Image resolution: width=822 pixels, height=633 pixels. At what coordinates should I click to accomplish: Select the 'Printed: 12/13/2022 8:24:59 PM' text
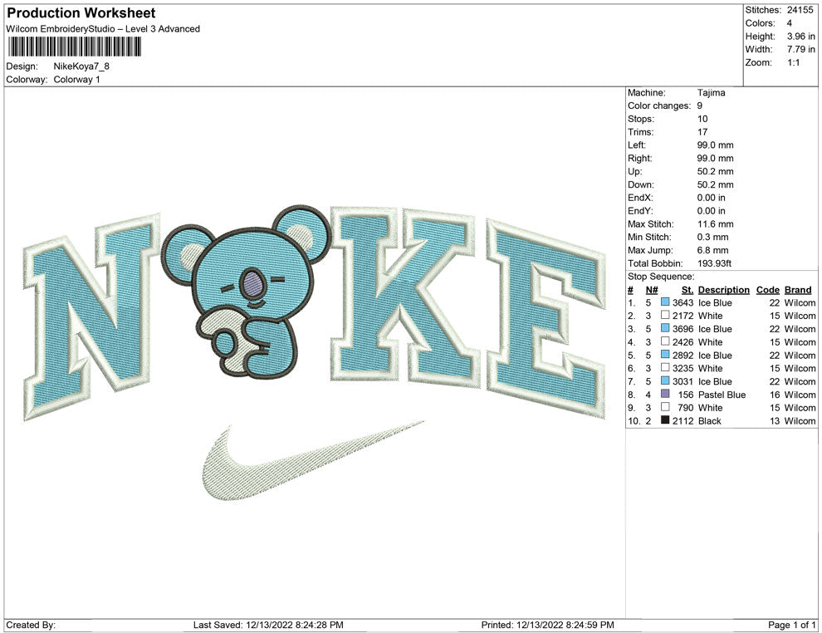pos(548,625)
